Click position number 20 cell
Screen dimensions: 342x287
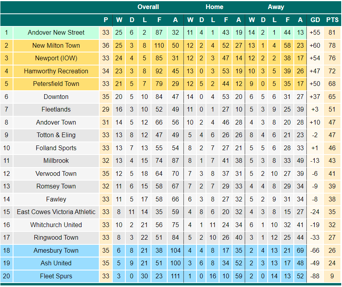[7, 276]
